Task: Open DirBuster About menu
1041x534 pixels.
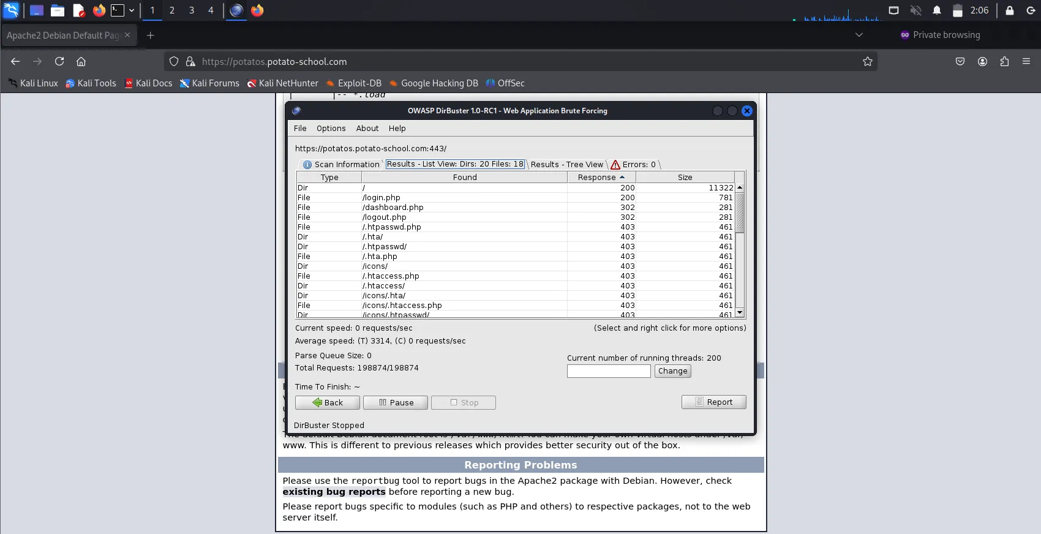Action: (367, 128)
